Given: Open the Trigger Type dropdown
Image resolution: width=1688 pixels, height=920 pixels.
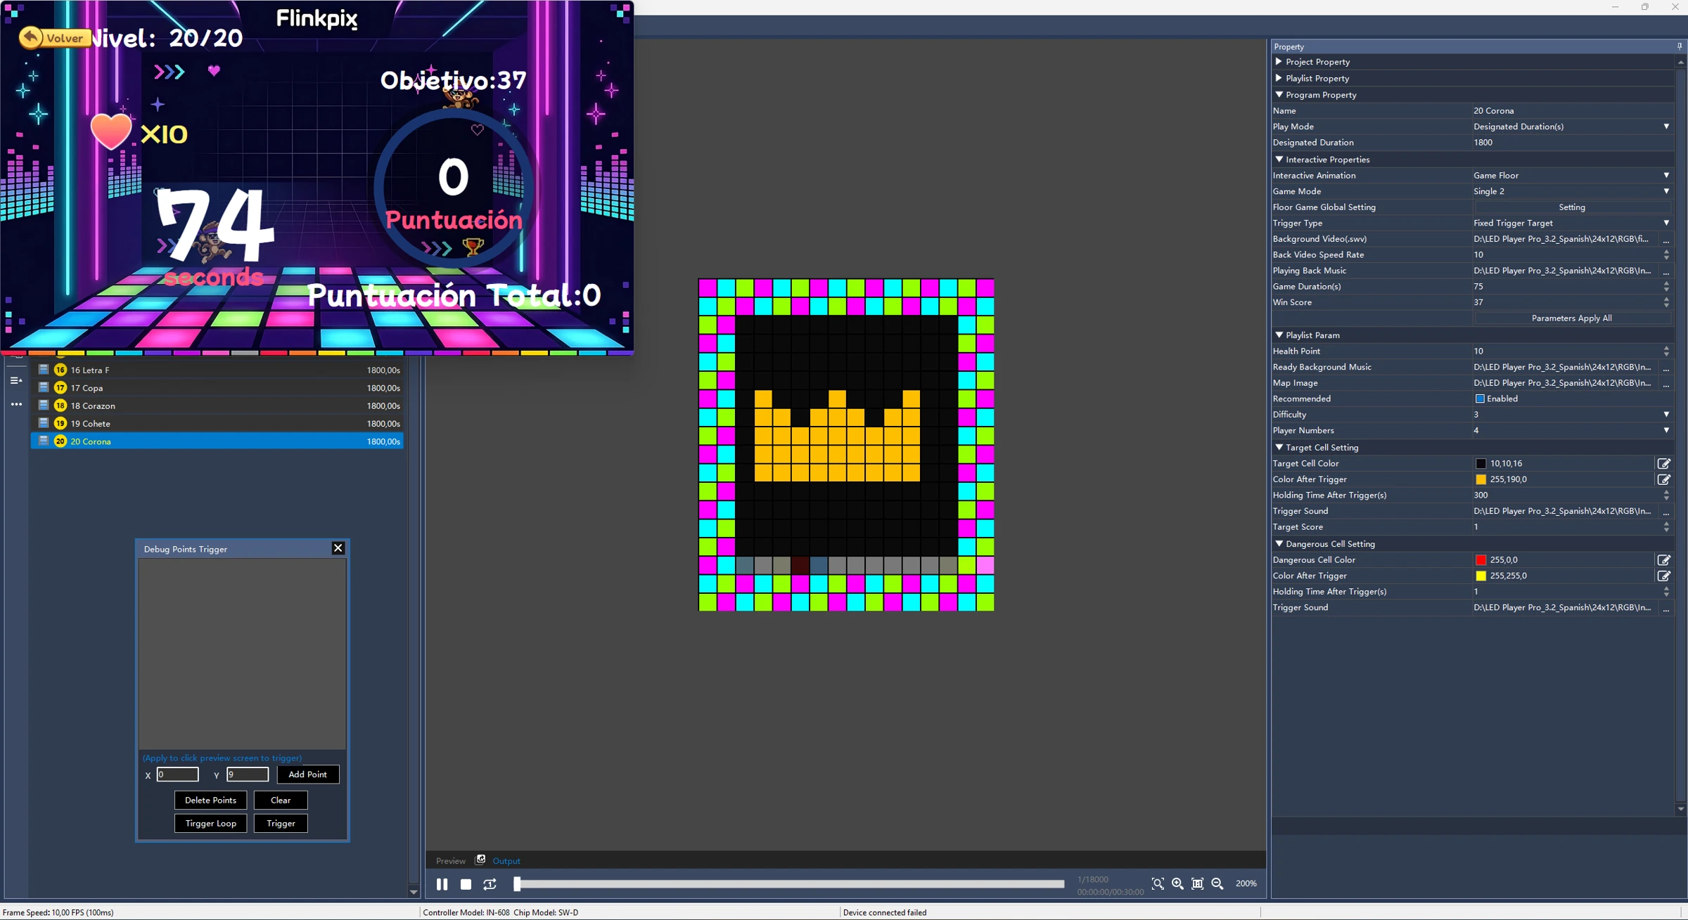Looking at the screenshot, I should tap(1666, 223).
